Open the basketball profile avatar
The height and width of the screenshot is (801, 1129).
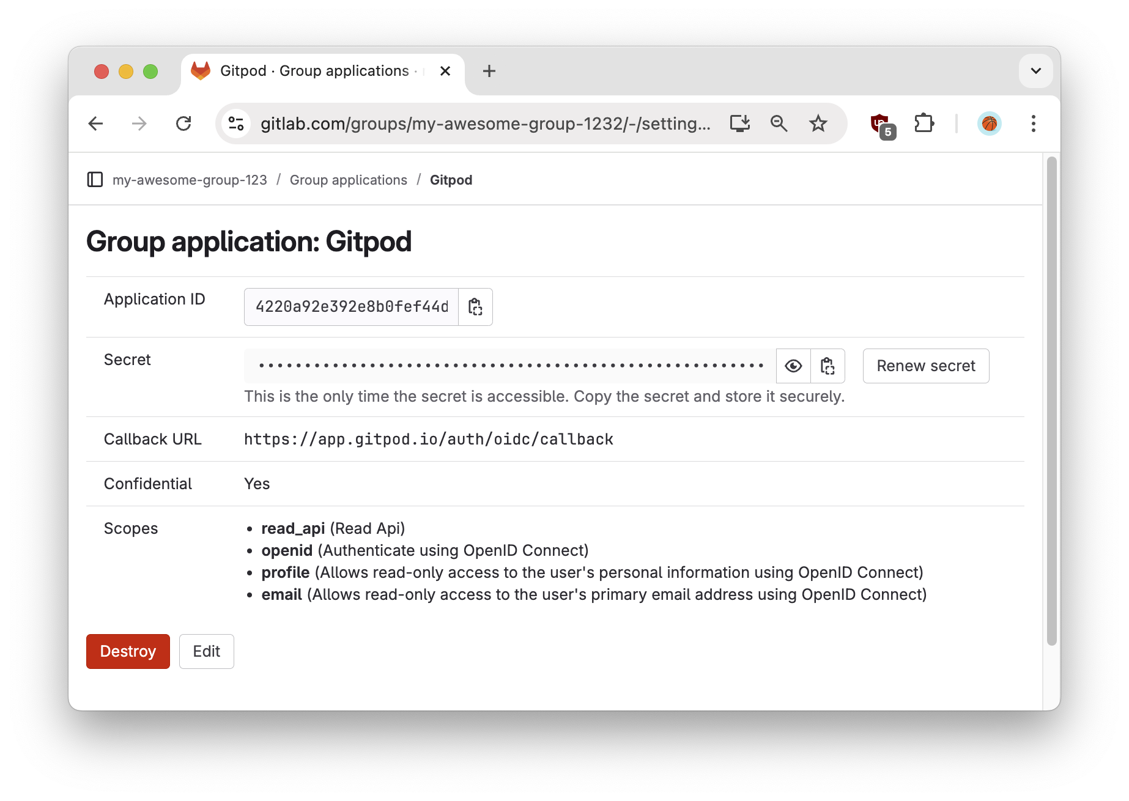coord(989,124)
